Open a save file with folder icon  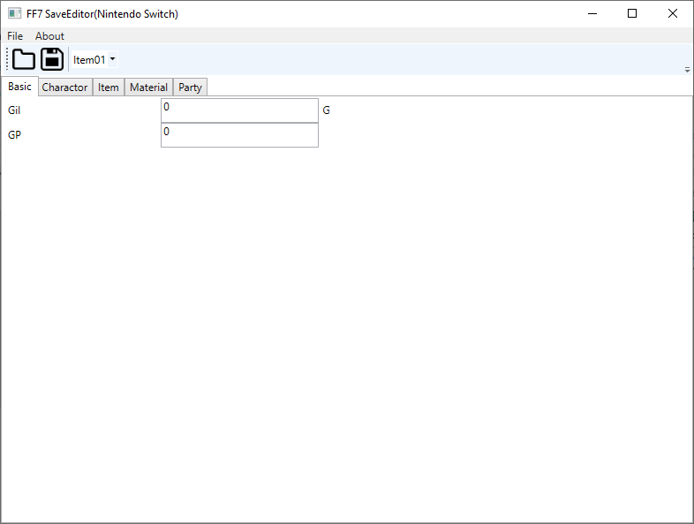coord(24,59)
